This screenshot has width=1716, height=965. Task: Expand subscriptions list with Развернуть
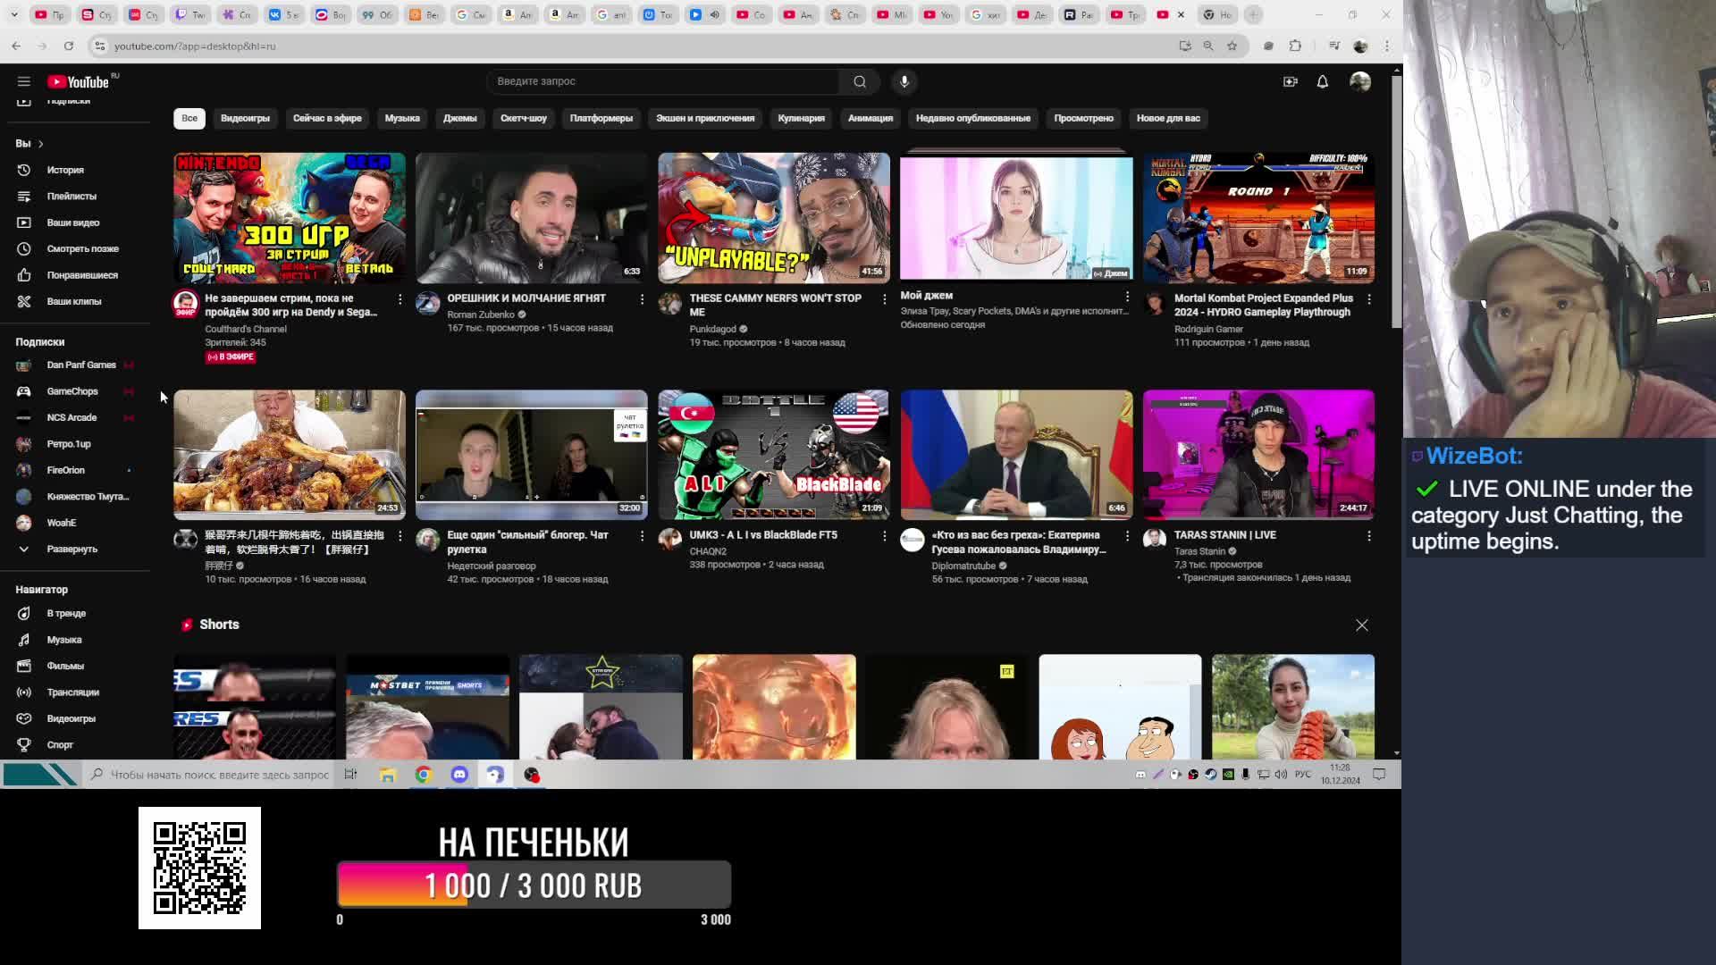tap(71, 549)
